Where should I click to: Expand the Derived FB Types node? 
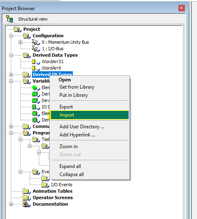11,74
